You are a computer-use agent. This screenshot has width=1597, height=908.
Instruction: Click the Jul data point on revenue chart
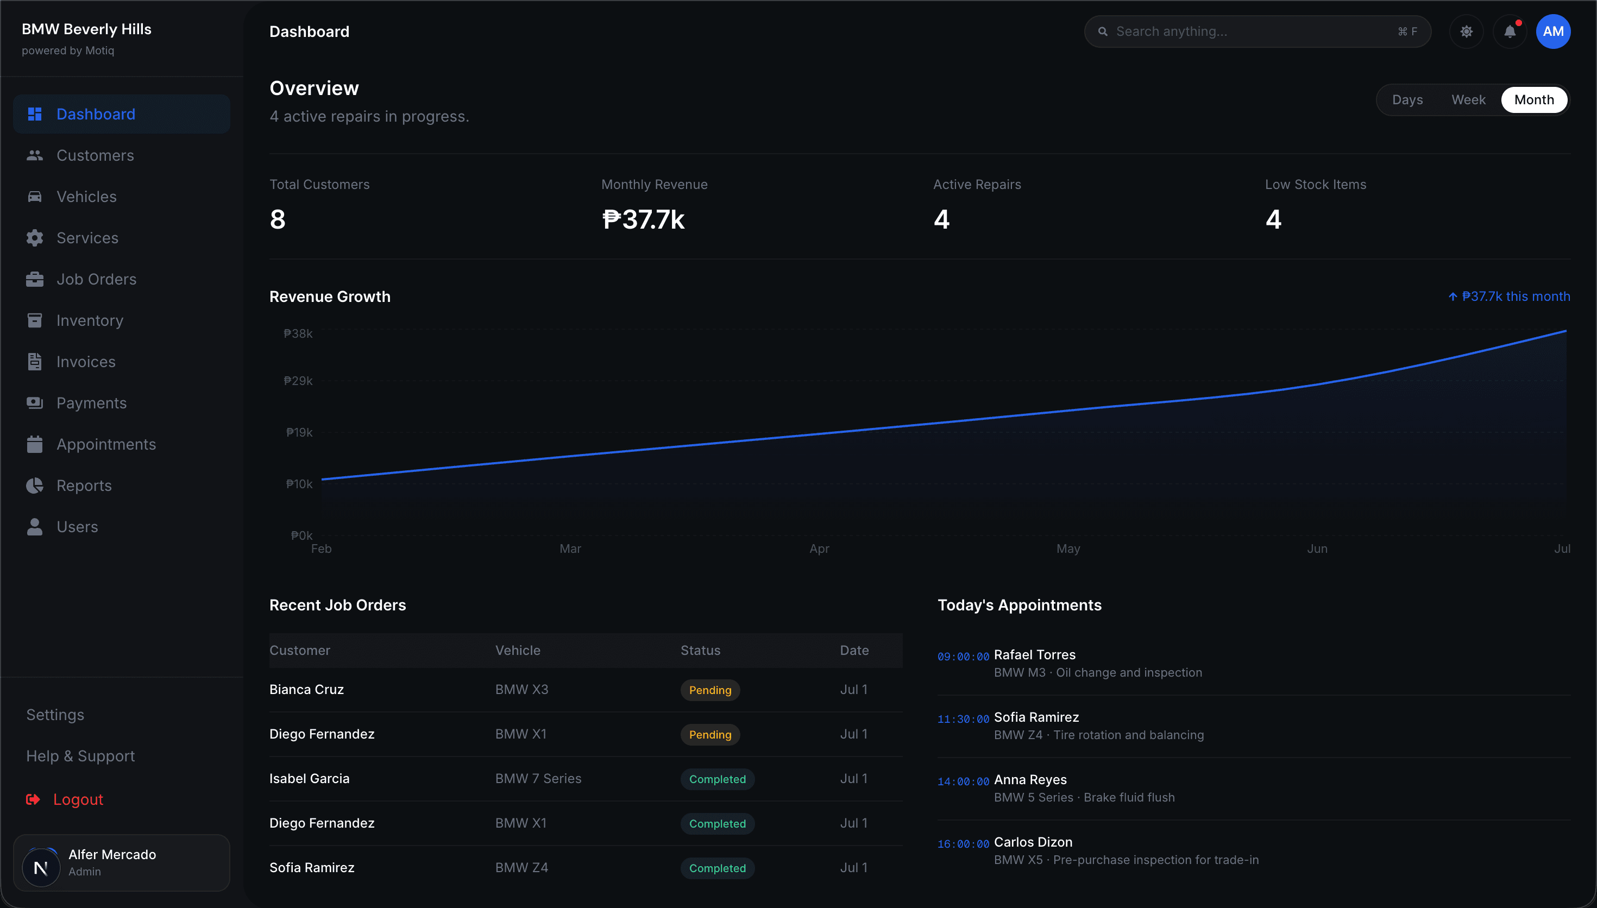pyautogui.click(x=1566, y=331)
